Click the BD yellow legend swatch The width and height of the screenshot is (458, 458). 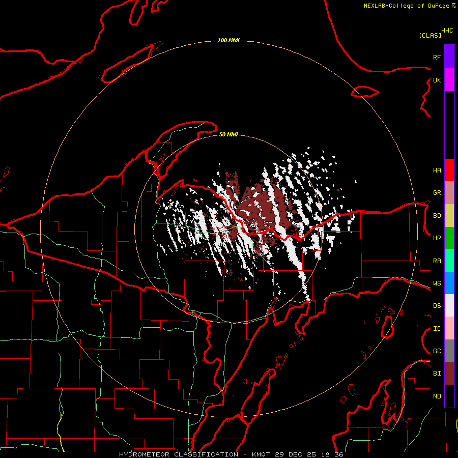click(x=449, y=216)
